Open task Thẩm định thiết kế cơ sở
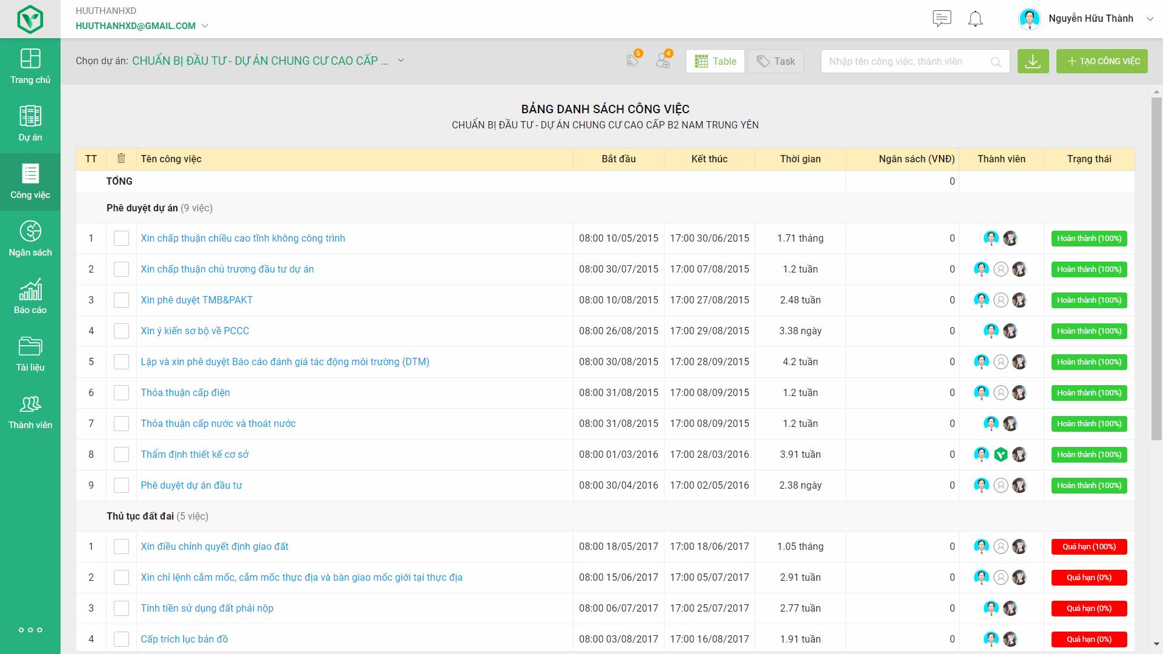1163x654 pixels. tap(195, 454)
